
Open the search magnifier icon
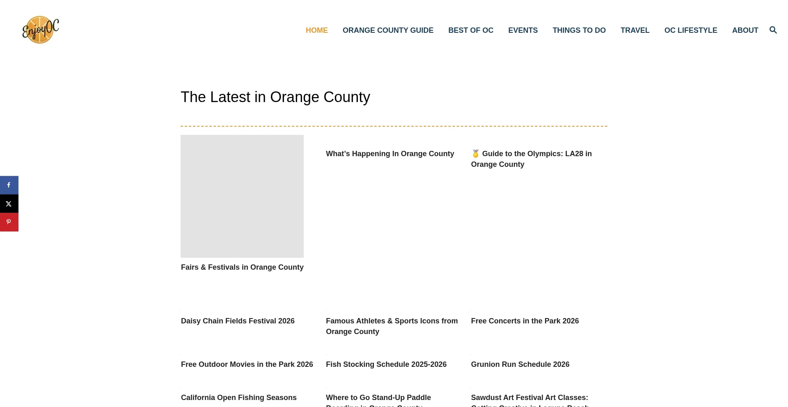pyautogui.click(x=773, y=30)
